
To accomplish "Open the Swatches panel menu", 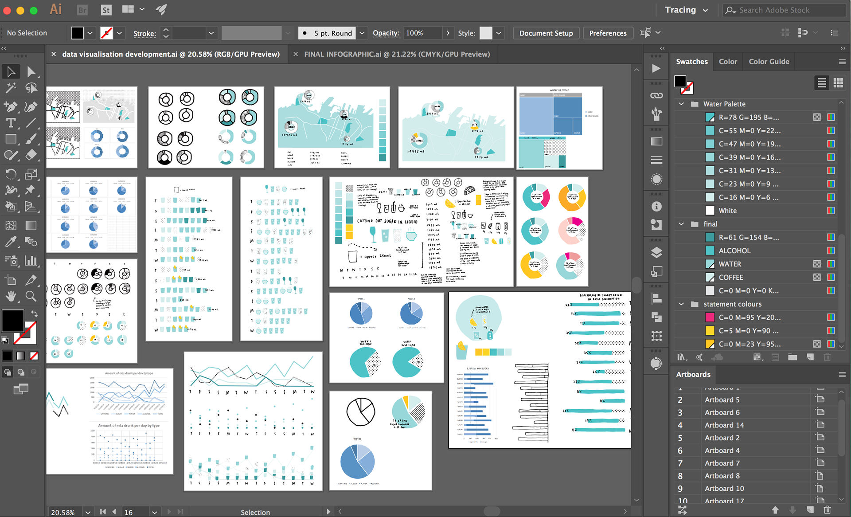I will point(842,62).
